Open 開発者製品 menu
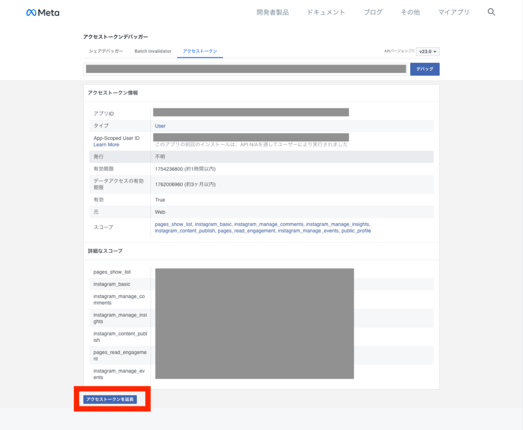523x430 pixels. tap(273, 12)
